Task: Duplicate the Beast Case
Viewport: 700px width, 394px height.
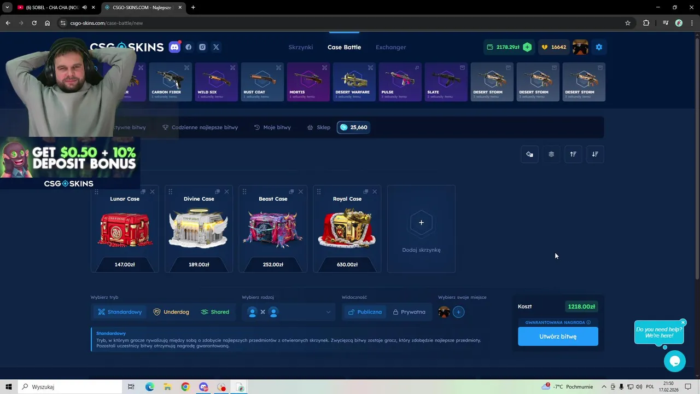Action: (x=291, y=192)
